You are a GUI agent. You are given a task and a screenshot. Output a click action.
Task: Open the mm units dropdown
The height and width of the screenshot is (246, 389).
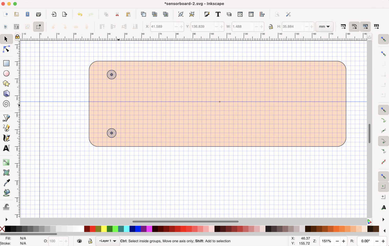324,27
